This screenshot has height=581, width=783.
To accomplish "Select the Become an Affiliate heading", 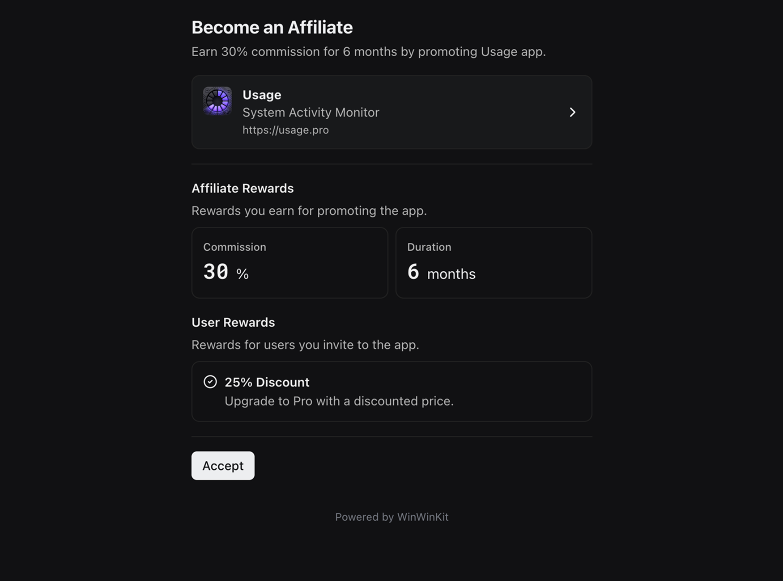I will click(272, 27).
